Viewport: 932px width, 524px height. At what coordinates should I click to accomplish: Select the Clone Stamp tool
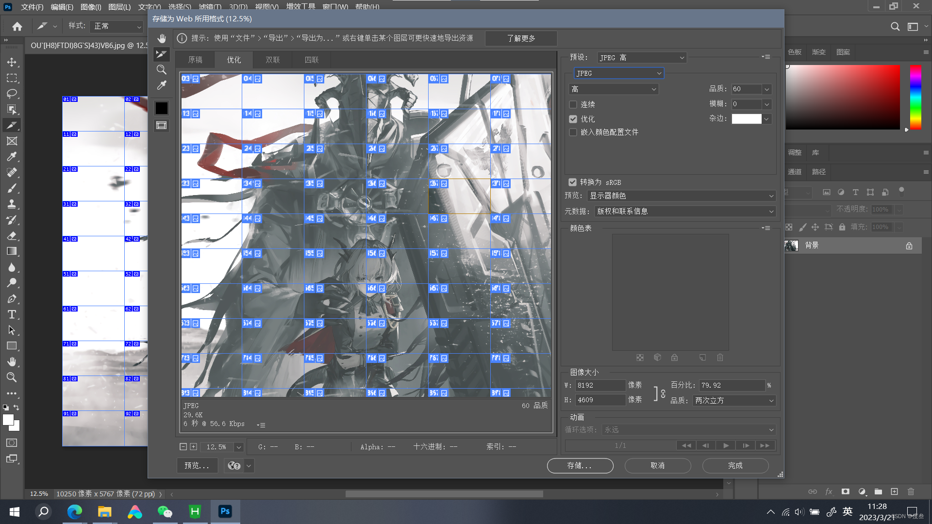point(12,204)
